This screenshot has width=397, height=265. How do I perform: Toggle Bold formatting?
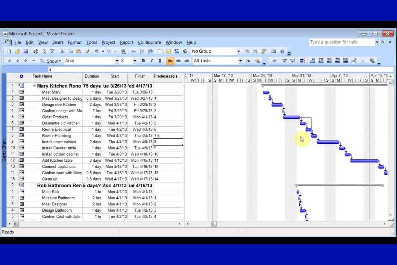pyautogui.click(x=143, y=61)
